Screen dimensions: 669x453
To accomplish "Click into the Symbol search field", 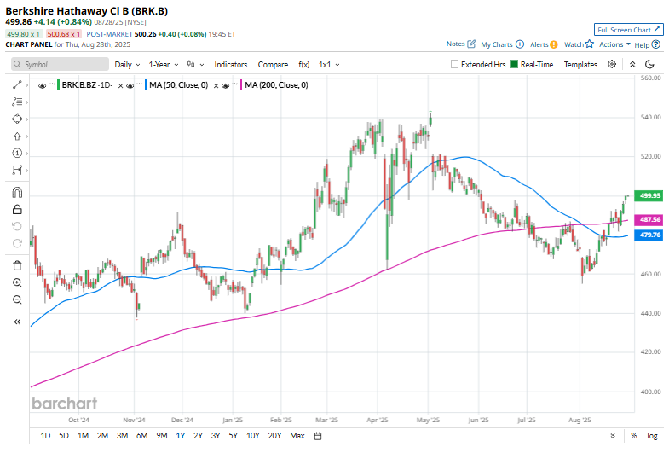I will pyautogui.click(x=61, y=64).
